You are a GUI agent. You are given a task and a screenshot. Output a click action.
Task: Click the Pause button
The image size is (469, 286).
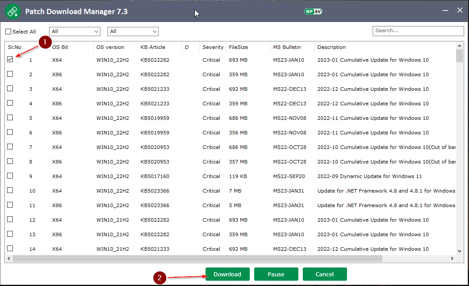276,274
